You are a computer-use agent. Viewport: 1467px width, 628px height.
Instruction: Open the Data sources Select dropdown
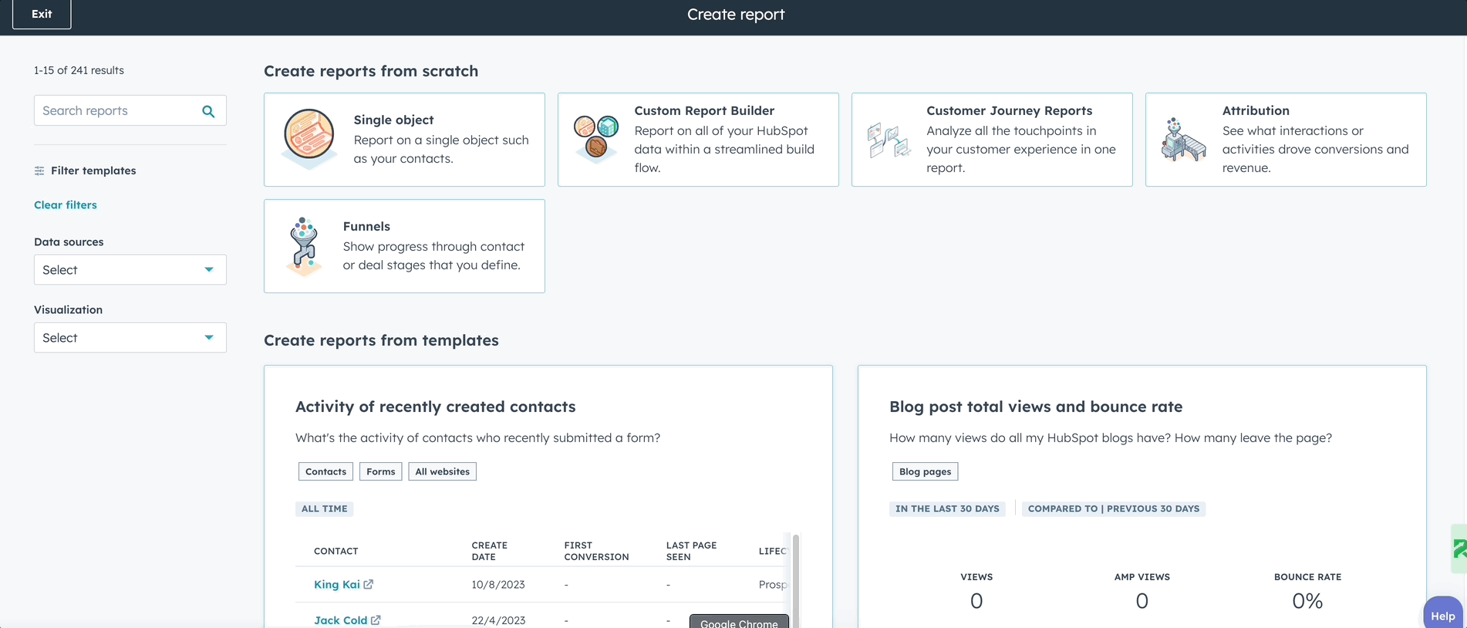129,269
